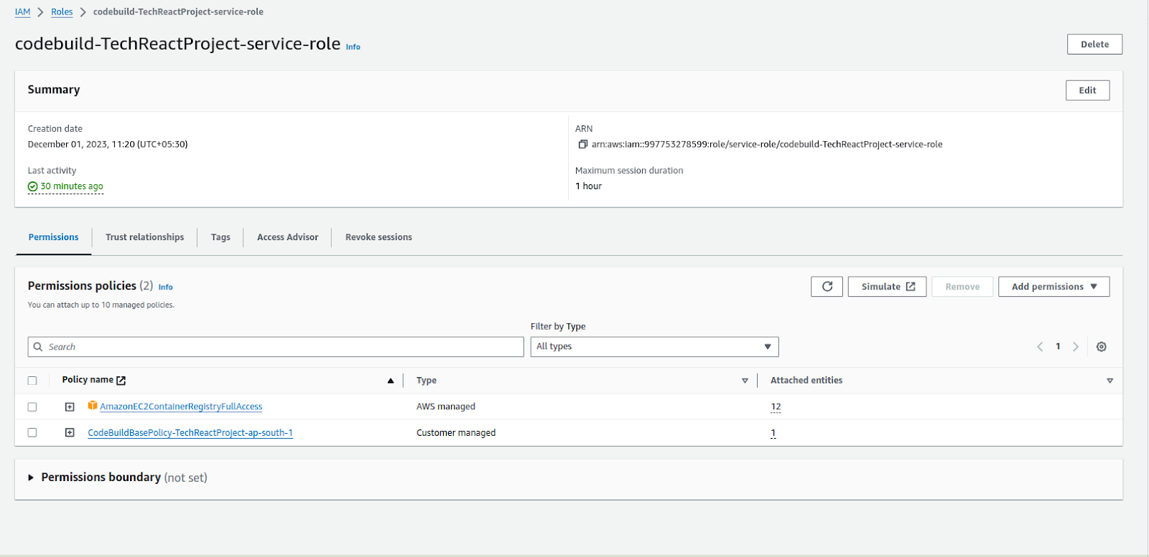Viewport: 1149px width, 557px height.
Task: Open the CodeBuildBasePolicy-TechReactProject-ap-south-1 policy link
Action: click(x=190, y=433)
